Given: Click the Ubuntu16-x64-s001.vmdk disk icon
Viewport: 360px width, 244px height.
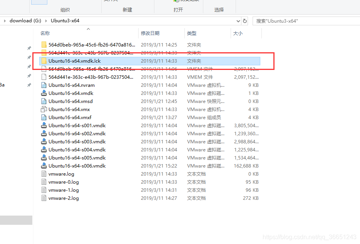Looking at the screenshot, I should (44, 125).
